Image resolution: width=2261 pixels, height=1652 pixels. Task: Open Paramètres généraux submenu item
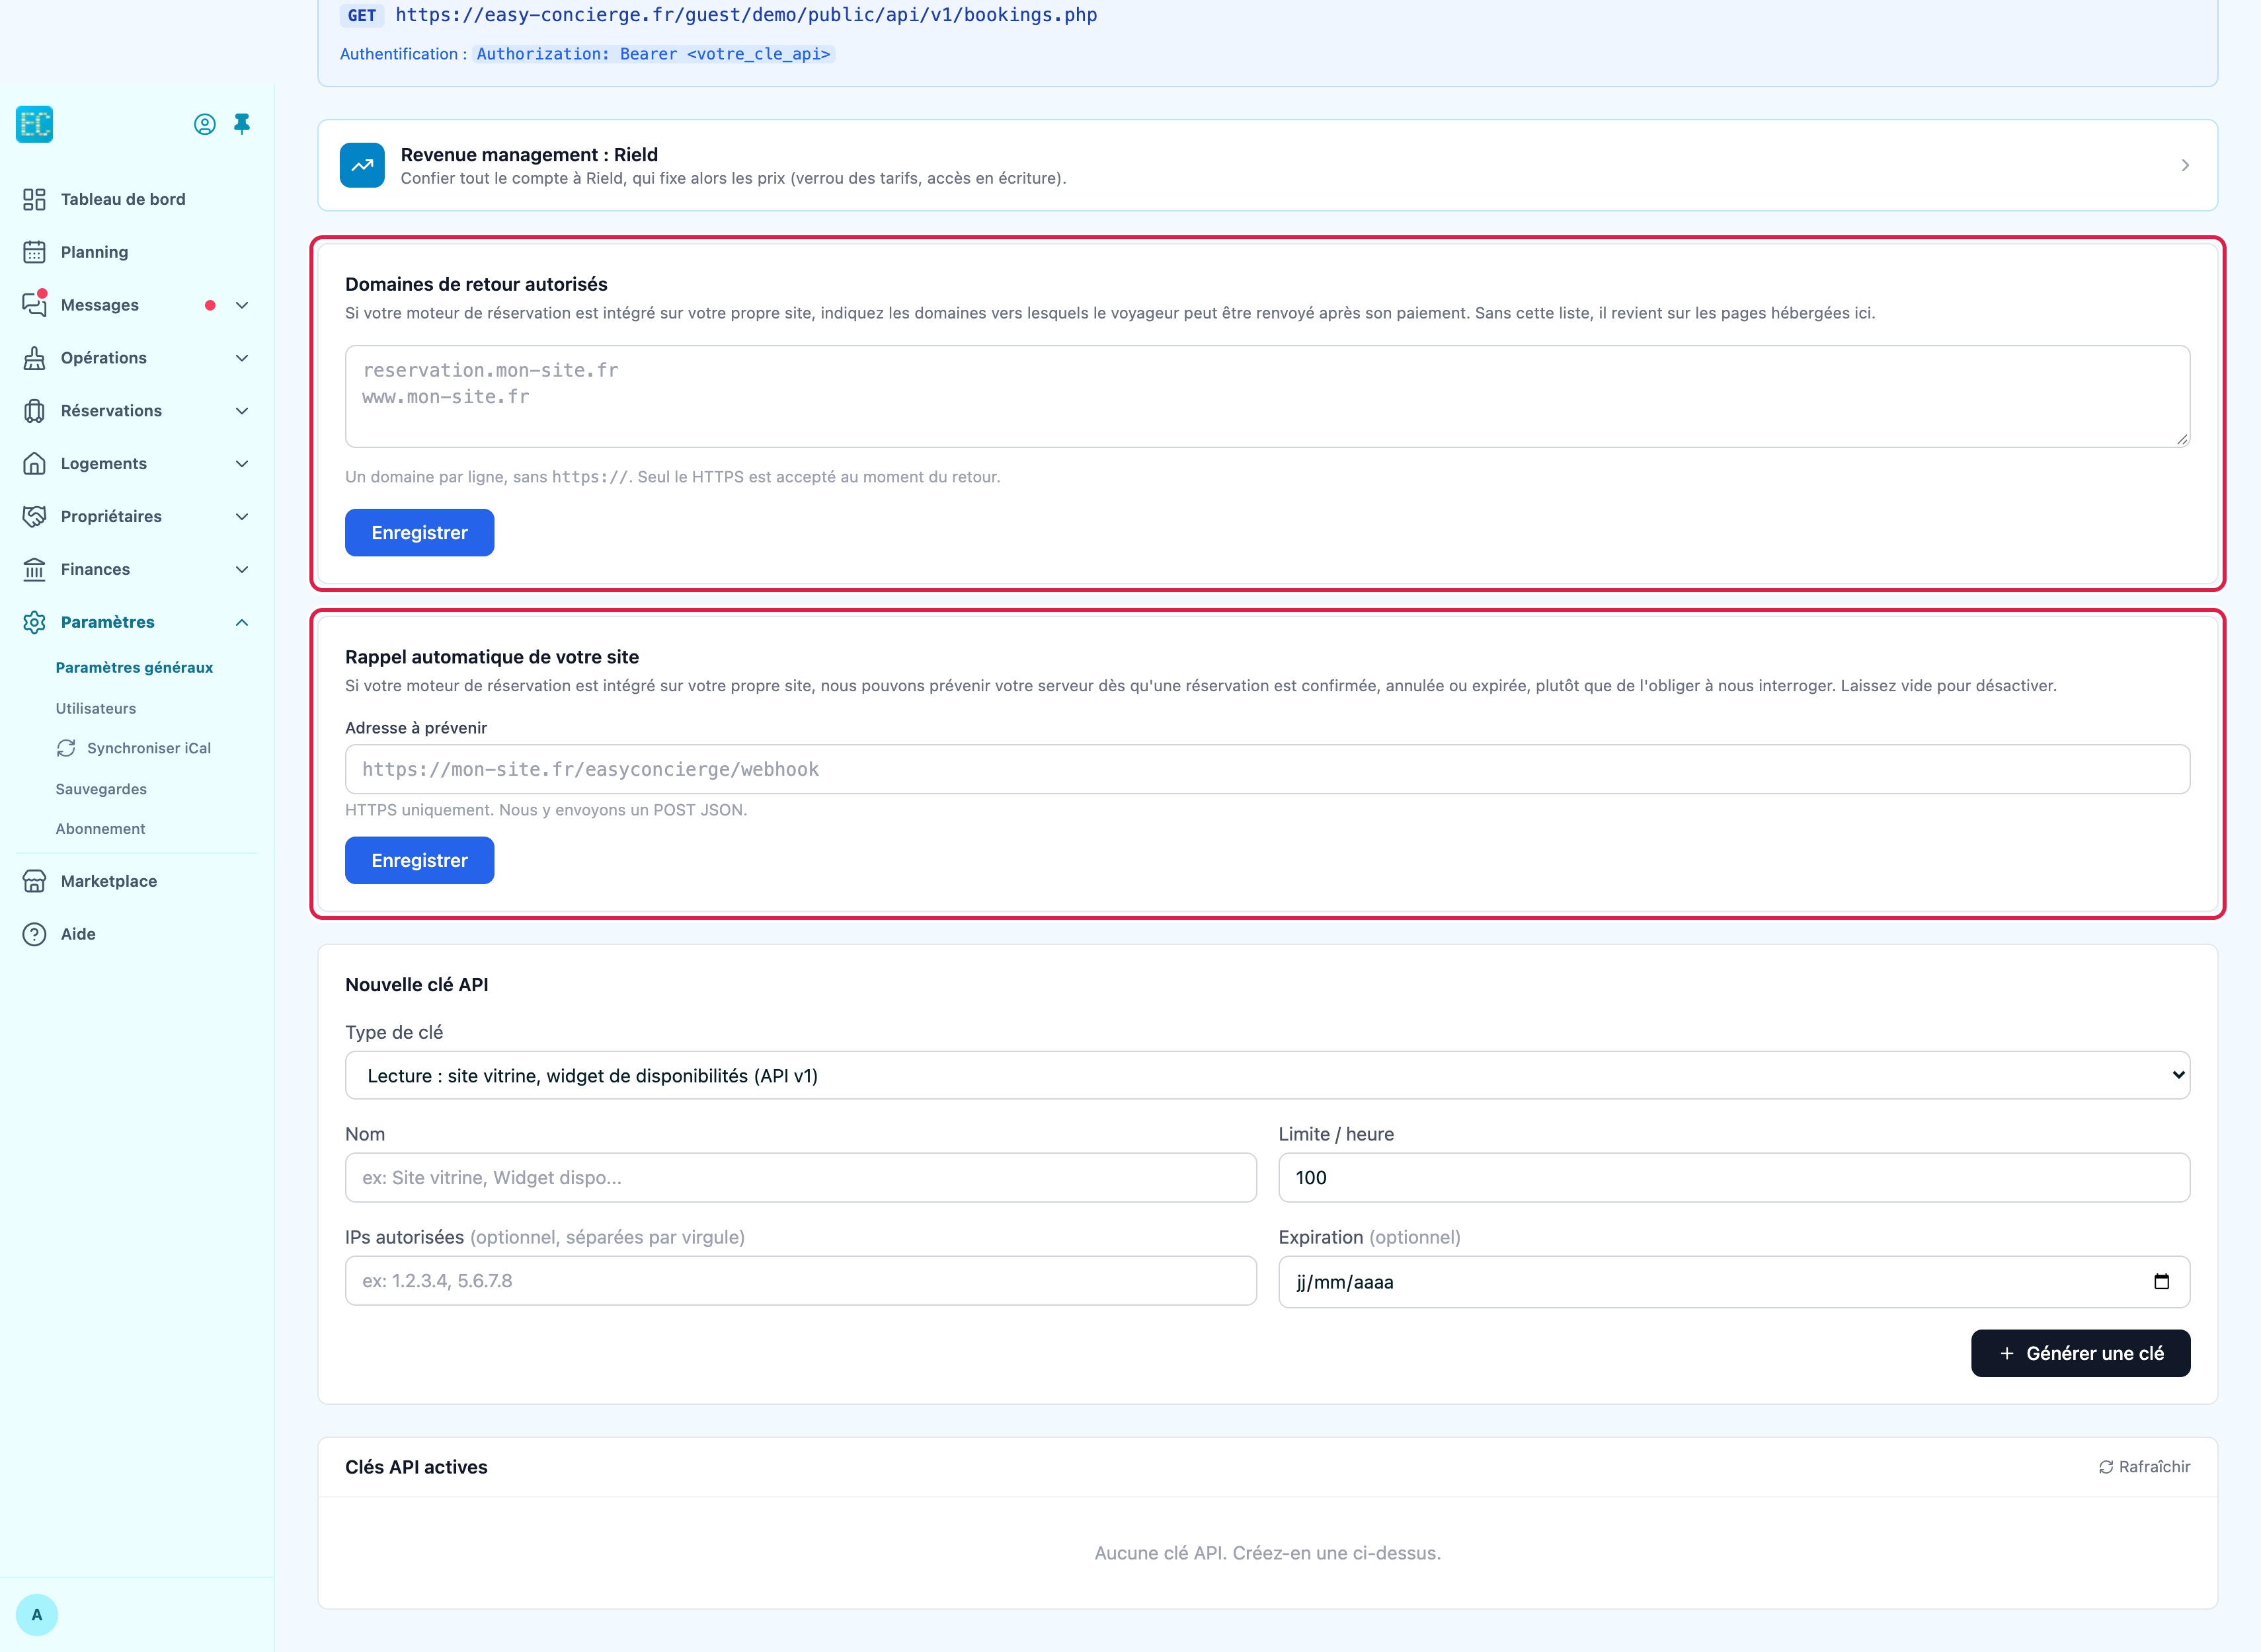click(x=134, y=667)
